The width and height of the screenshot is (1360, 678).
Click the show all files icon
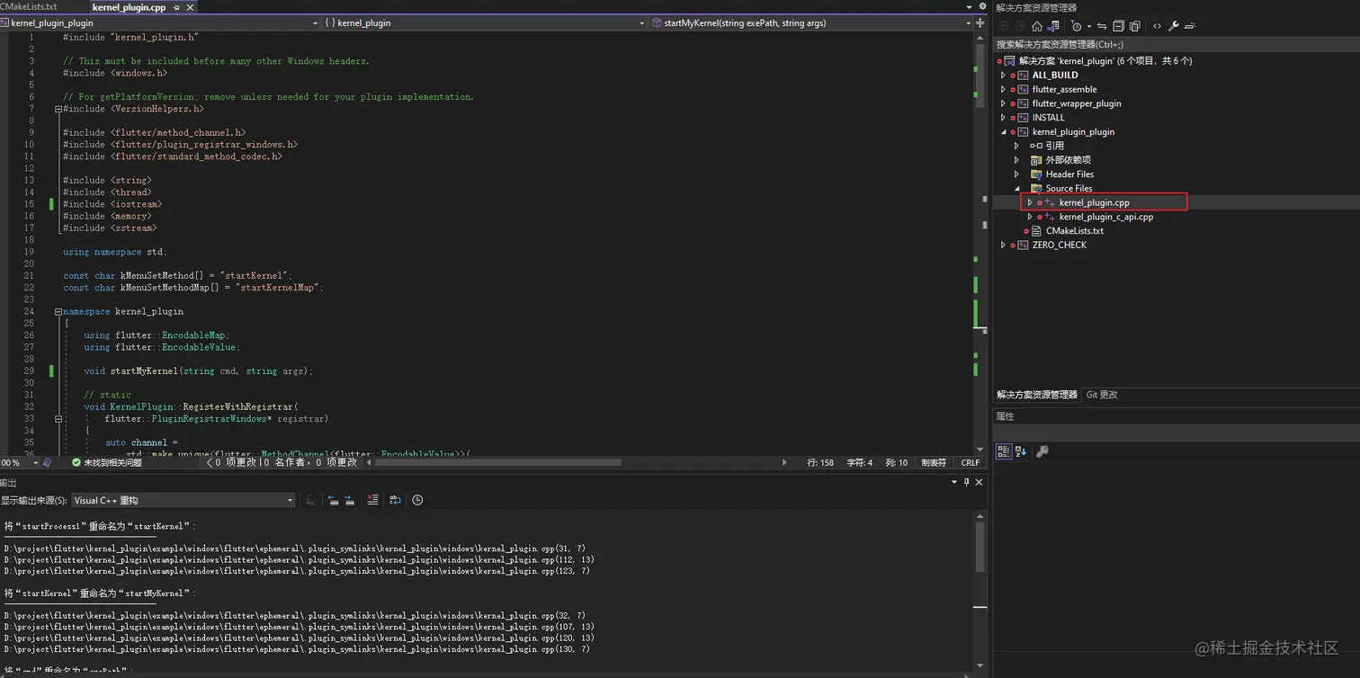pos(1135,26)
